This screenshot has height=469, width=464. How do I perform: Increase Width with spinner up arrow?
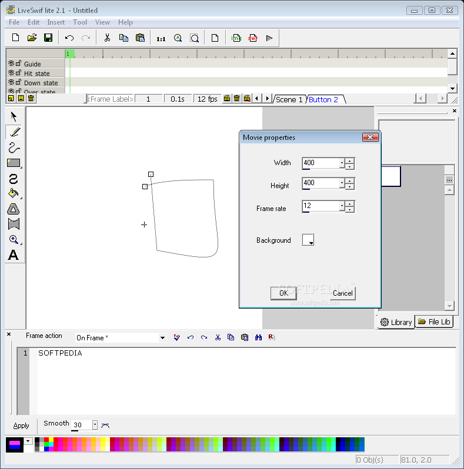(x=350, y=160)
